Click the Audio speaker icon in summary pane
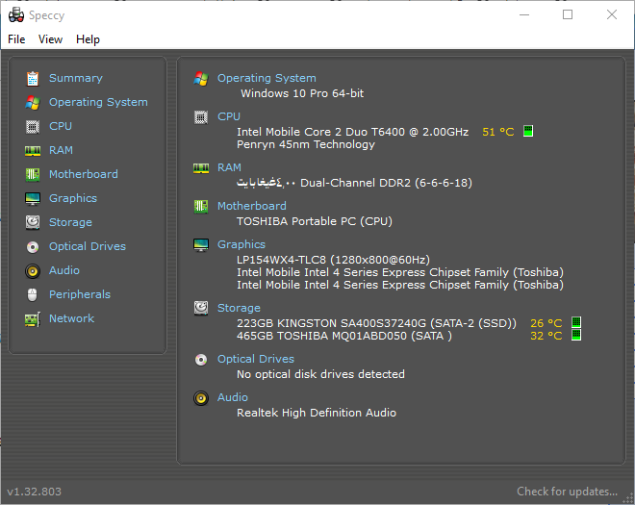The height and width of the screenshot is (505, 635). [201, 398]
